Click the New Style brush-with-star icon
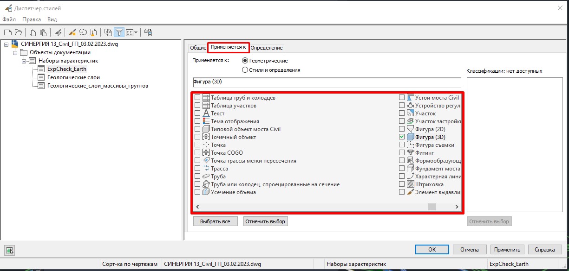This screenshot has width=569, height=271. point(72,32)
